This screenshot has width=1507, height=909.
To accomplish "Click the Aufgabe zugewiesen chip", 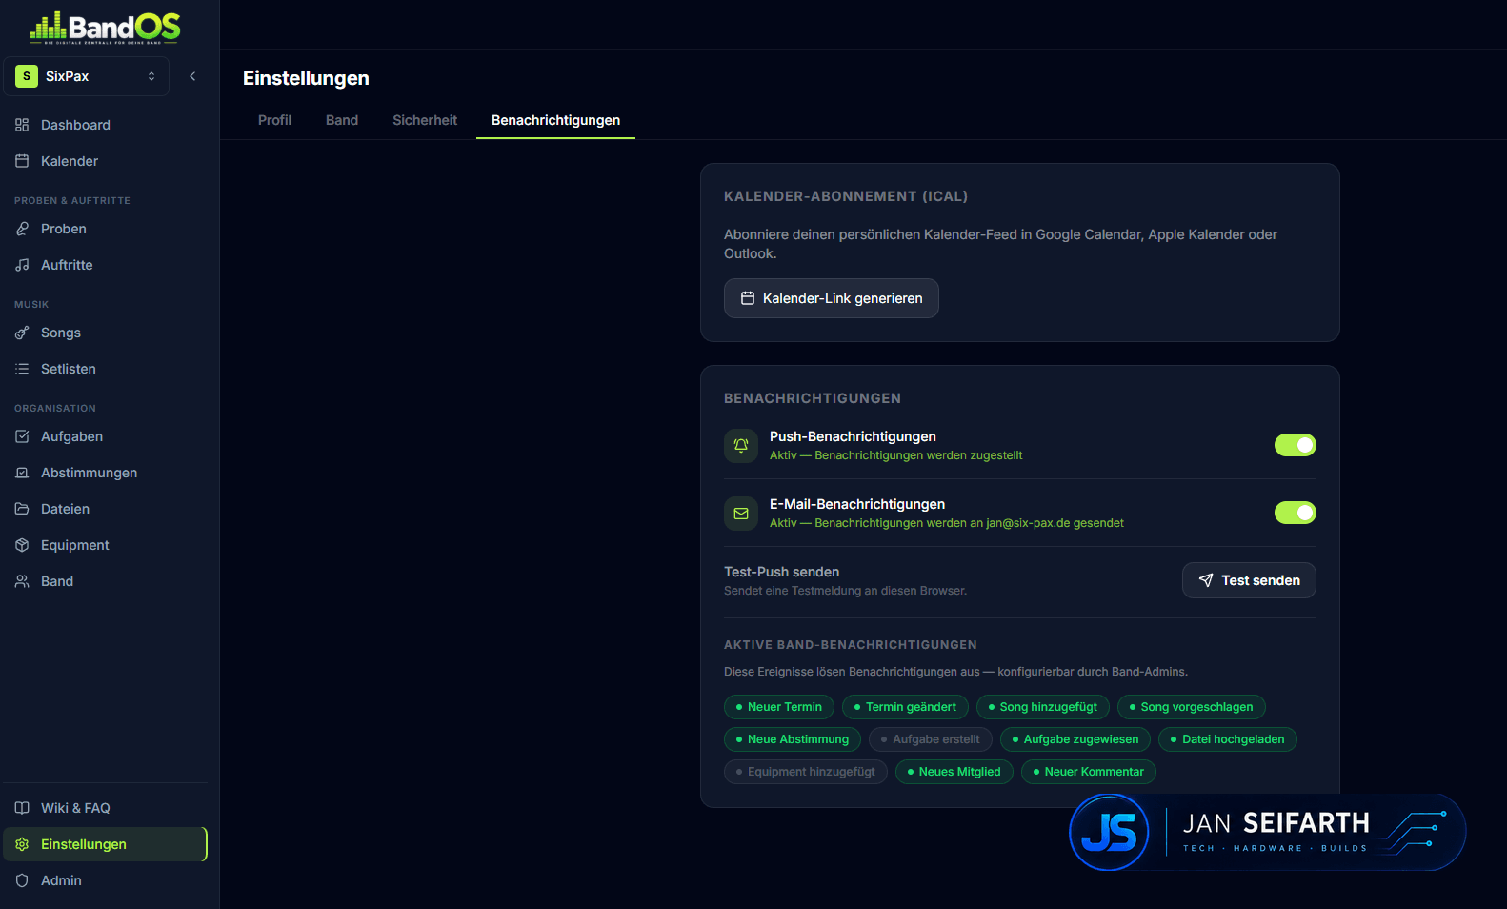I will [1075, 739].
